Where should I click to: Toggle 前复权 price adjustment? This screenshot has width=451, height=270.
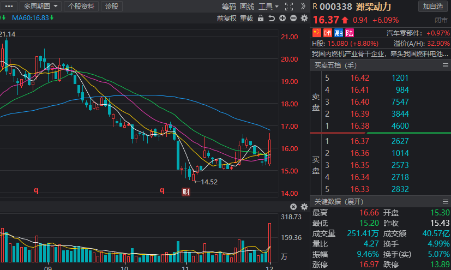226,19
